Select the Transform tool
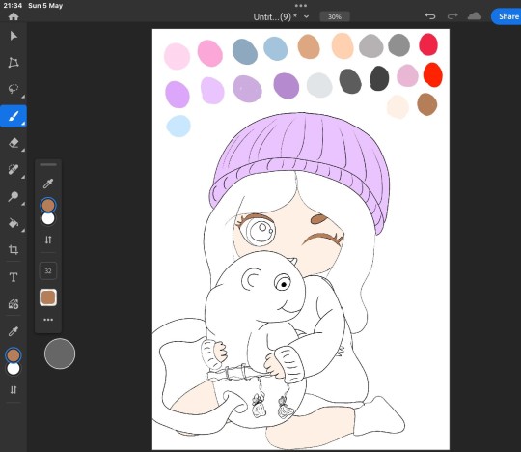 click(14, 63)
